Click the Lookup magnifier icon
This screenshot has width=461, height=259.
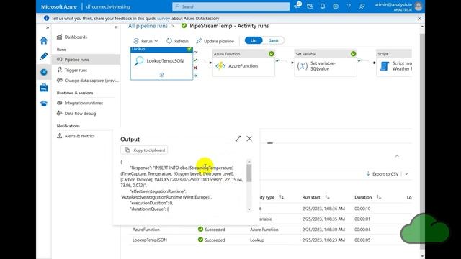pyautogui.click(x=139, y=60)
